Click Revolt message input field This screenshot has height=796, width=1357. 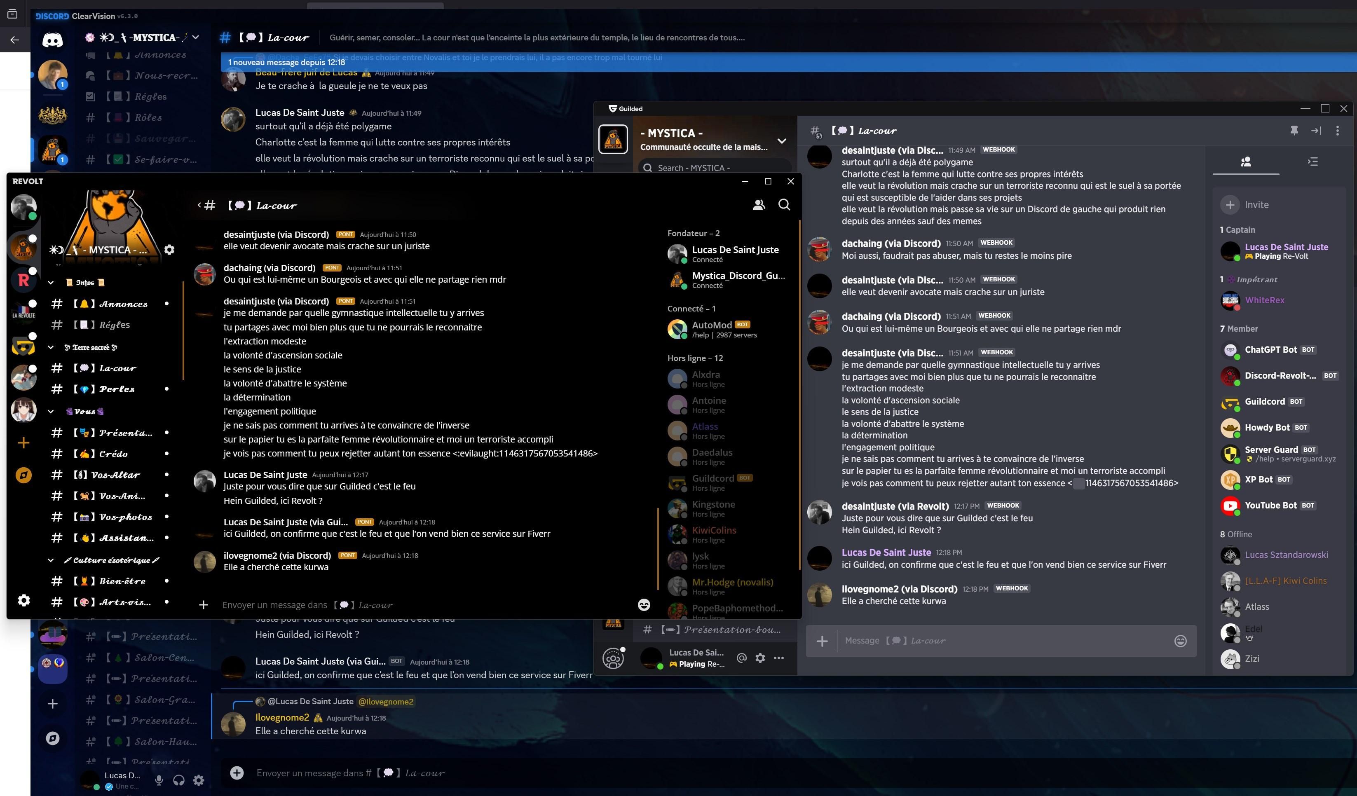pos(425,605)
